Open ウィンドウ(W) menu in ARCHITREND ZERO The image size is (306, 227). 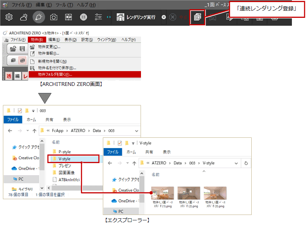click(107, 40)
